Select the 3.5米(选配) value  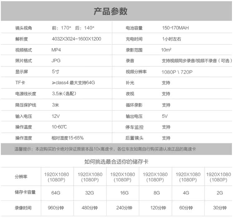[64, 94]
